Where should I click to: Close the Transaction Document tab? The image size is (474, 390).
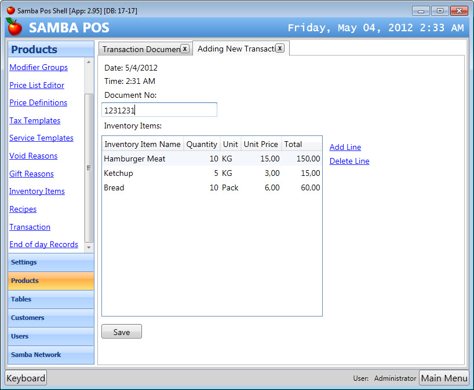point(185,49)
